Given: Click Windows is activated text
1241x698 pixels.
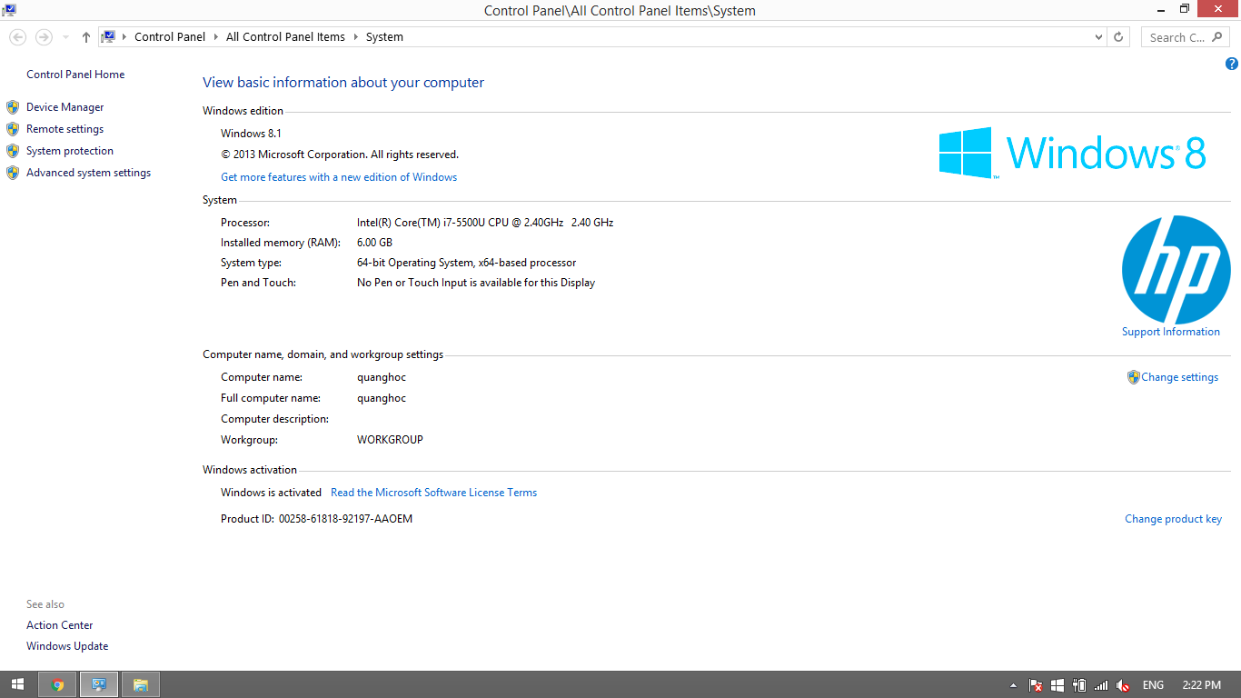Looking at the screenshot, I should pos(271,493).
